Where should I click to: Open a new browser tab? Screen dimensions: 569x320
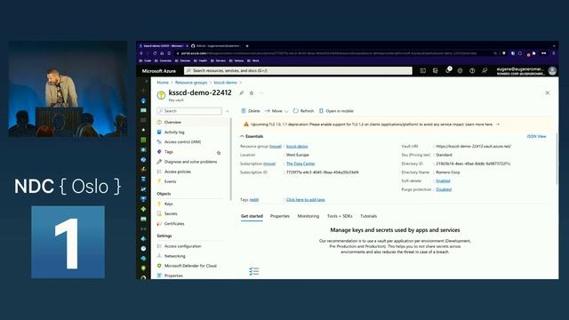click(x=247, y=46)
